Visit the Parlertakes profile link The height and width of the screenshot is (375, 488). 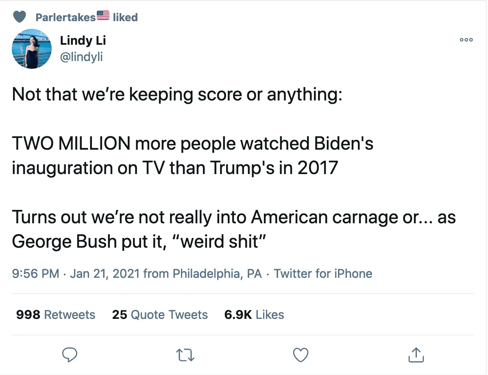click(x=65, y=17)
